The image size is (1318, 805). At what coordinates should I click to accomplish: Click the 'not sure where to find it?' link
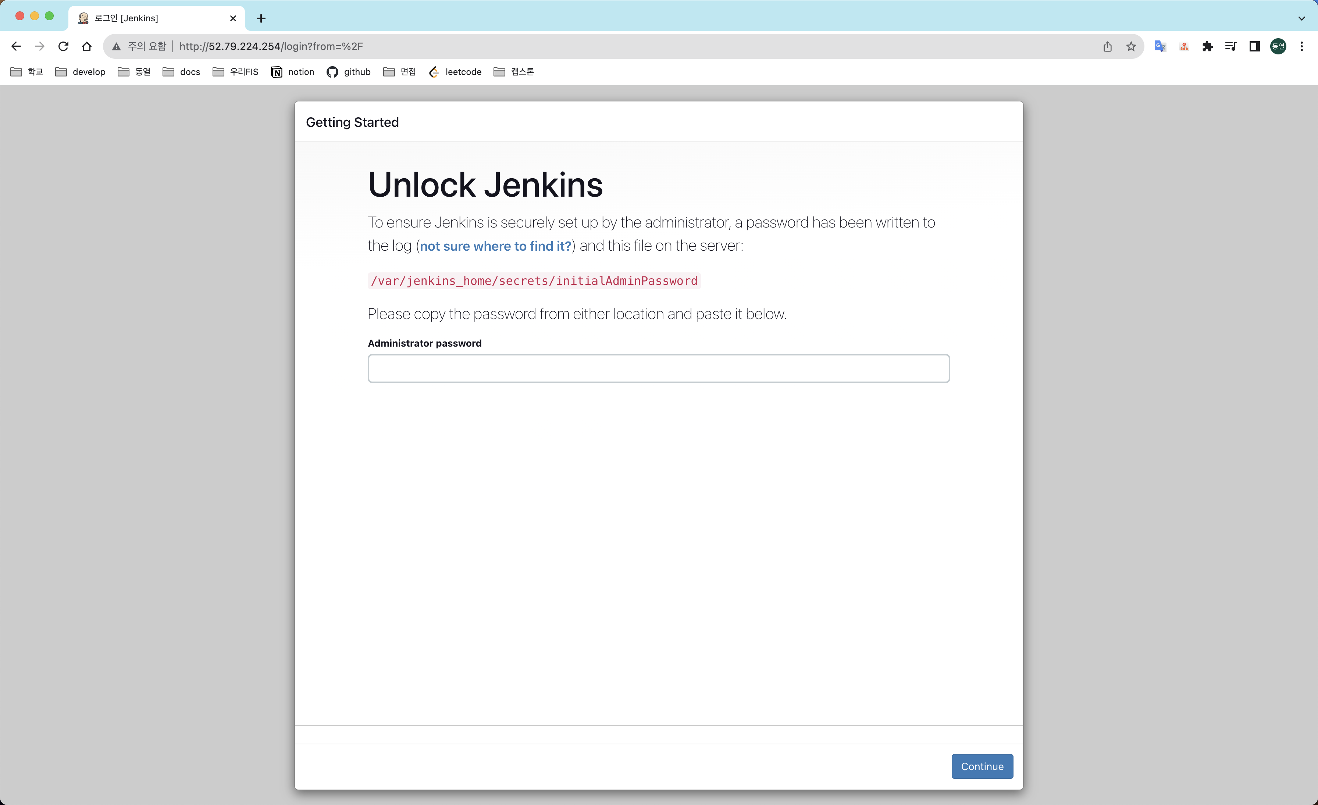coord(495,246)
